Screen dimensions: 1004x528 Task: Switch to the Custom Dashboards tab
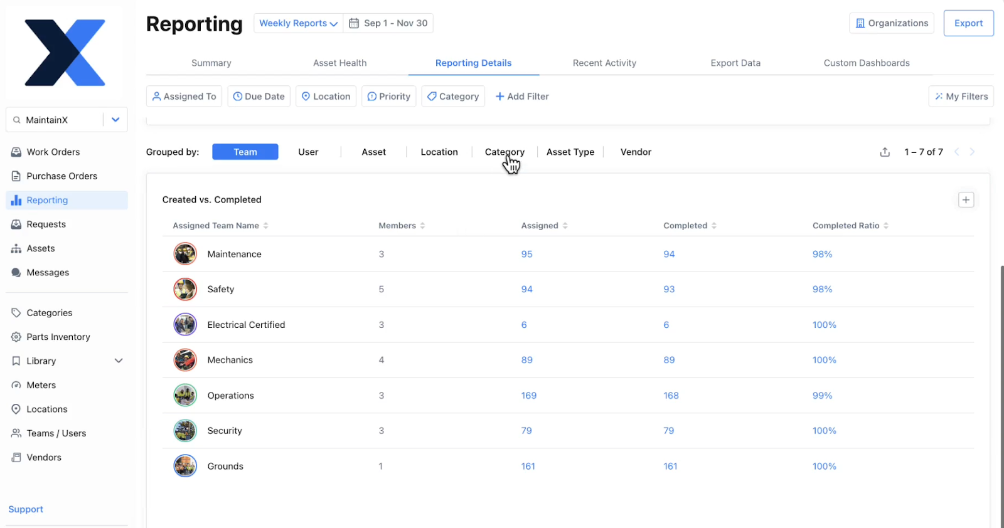tap(867, 63)
